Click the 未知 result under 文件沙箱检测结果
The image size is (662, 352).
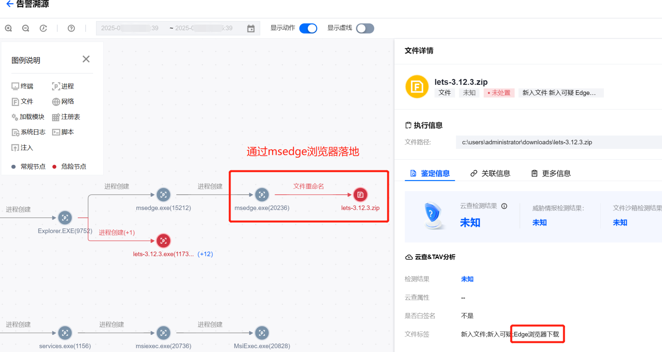[620, 223]
